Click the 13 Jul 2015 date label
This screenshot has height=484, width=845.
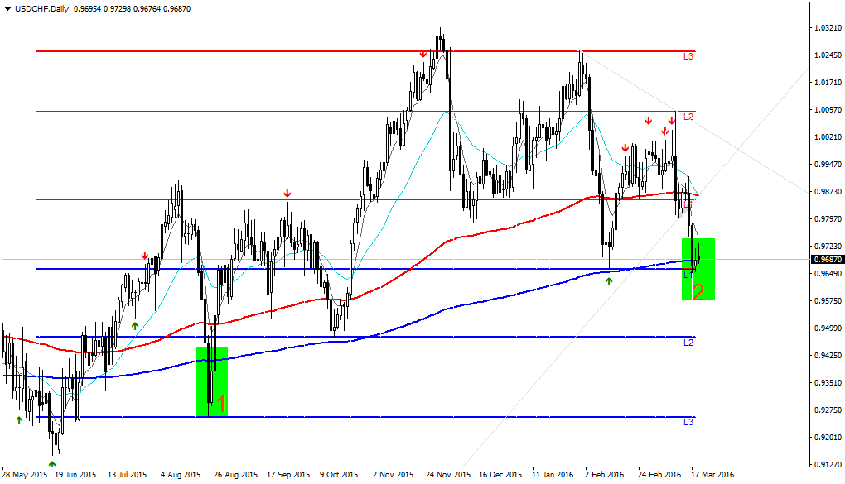(x=128, y=475)
